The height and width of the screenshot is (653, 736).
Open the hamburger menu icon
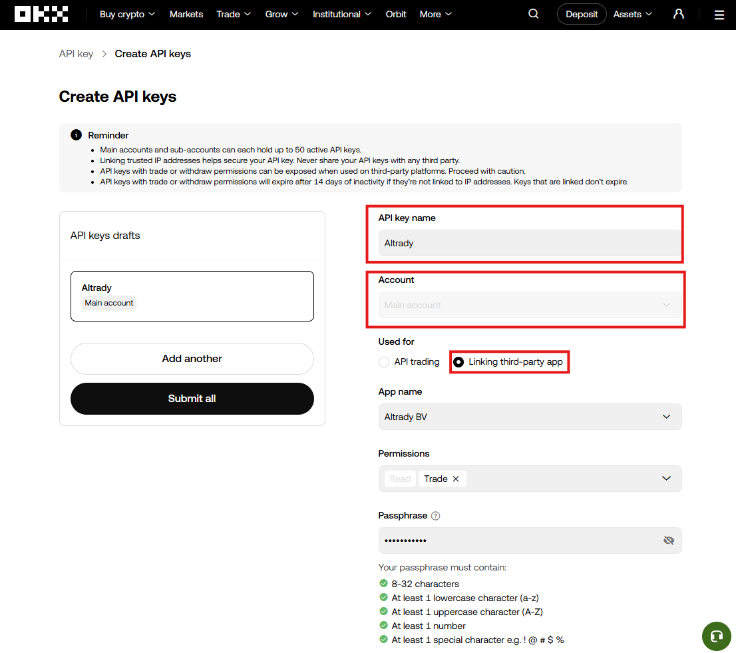click(x=719, y=15)
